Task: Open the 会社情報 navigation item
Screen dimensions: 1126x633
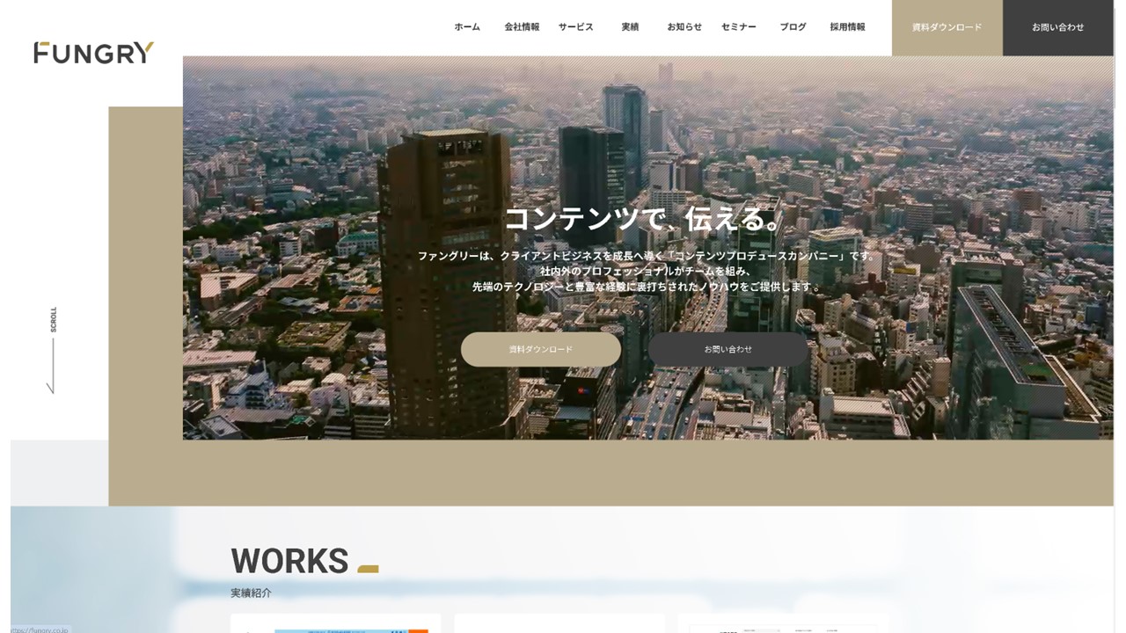Action: click(523, 26)
